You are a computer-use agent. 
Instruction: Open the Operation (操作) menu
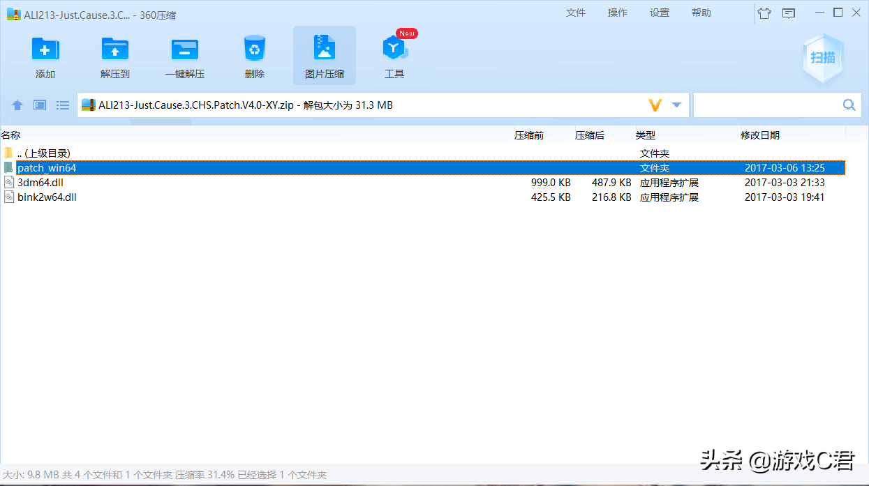tap(617, 13)
